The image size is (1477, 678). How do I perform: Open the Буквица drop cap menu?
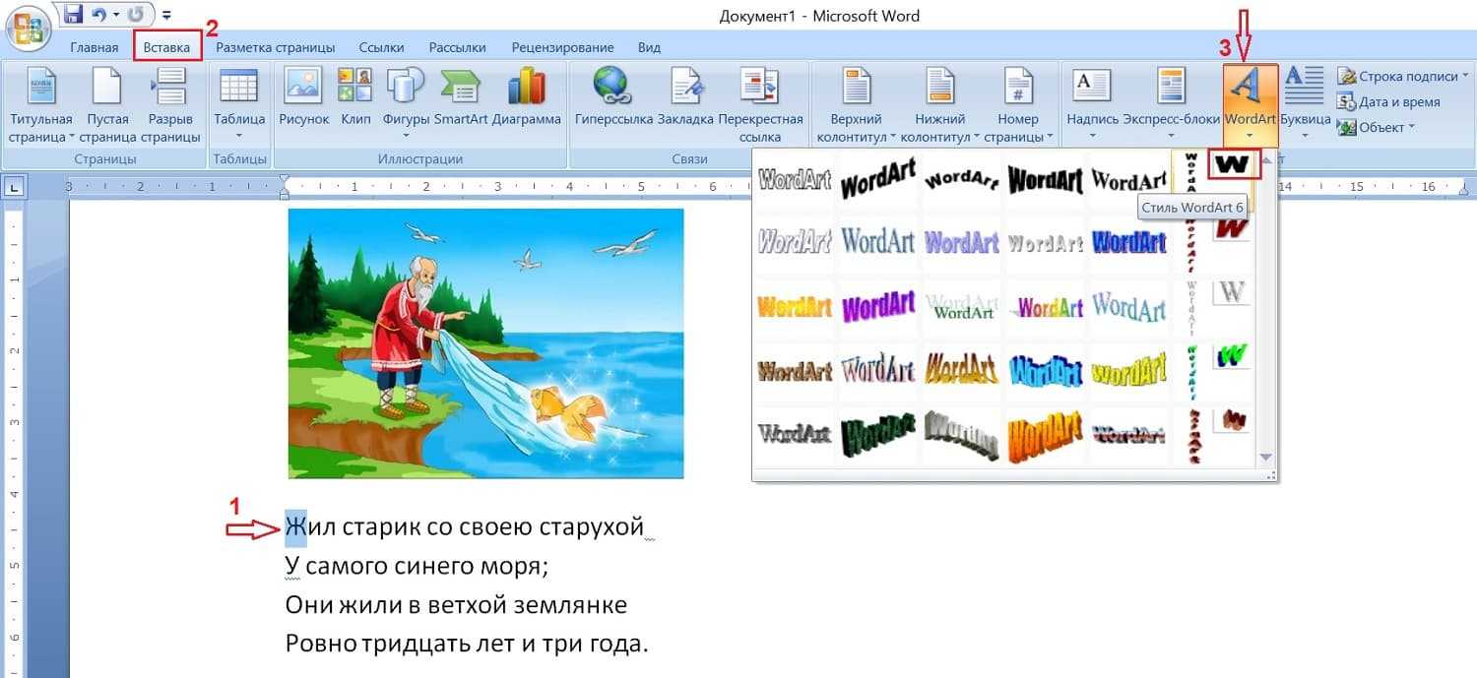tap(1305, 98)
